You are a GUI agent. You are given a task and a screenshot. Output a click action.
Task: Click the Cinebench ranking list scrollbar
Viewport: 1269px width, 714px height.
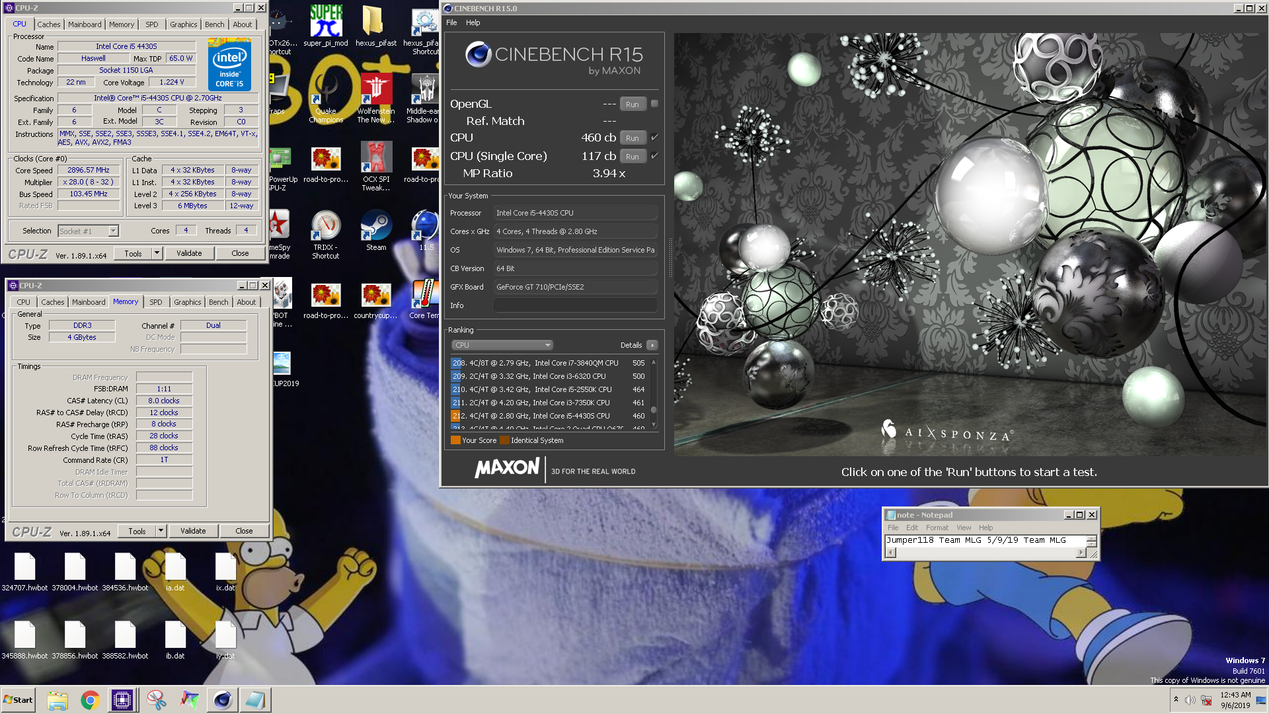click(654, 394)
